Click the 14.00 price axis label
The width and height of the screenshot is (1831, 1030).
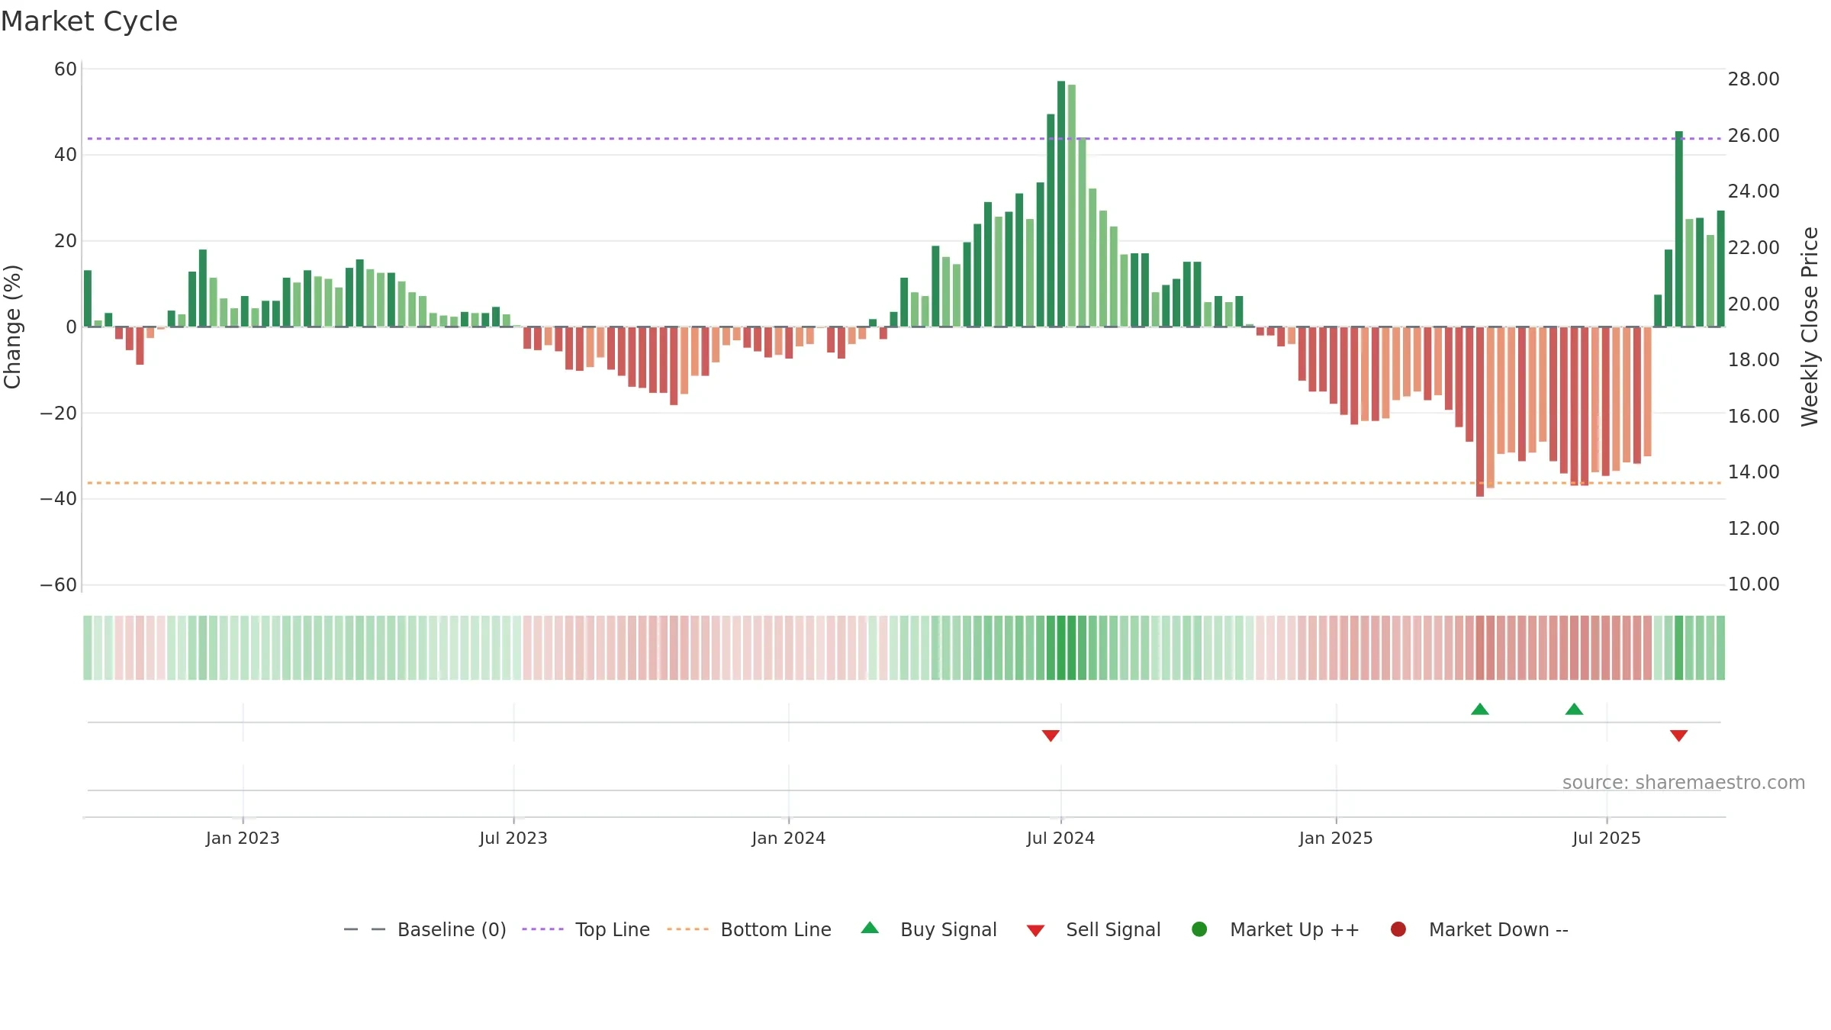pos(1753,472)
